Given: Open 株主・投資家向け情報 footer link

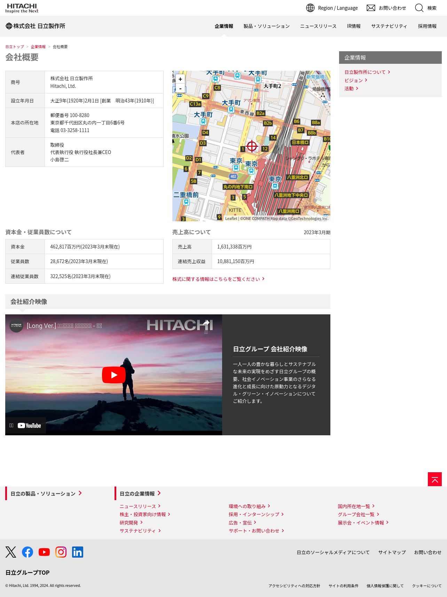Looking at the screenshot, I should coord(145,514).
